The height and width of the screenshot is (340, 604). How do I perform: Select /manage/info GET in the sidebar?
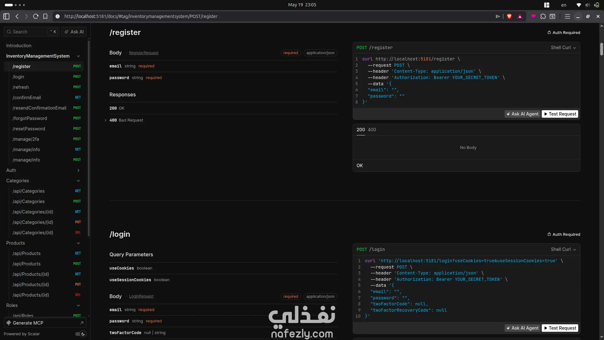(x=44, y=150)
